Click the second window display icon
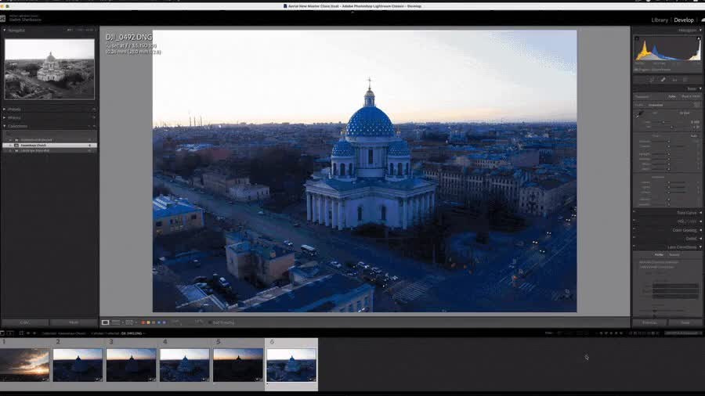The width and height of the screenshot is (705, 396). pos(10,333)
